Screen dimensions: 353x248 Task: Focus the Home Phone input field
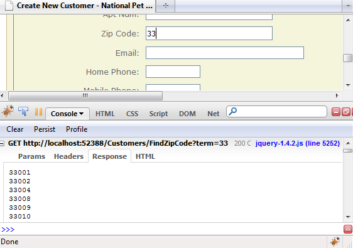173,72
